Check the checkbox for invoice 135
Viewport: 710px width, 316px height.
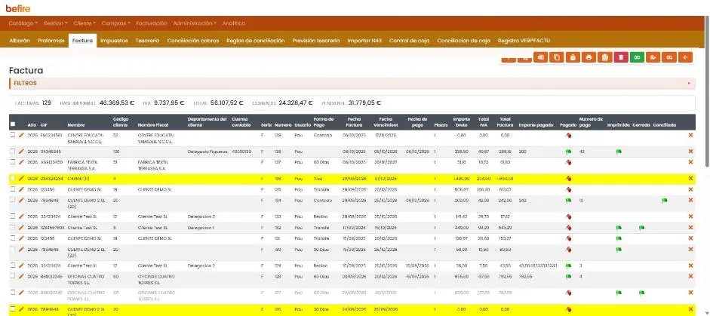tap(13, 189)
